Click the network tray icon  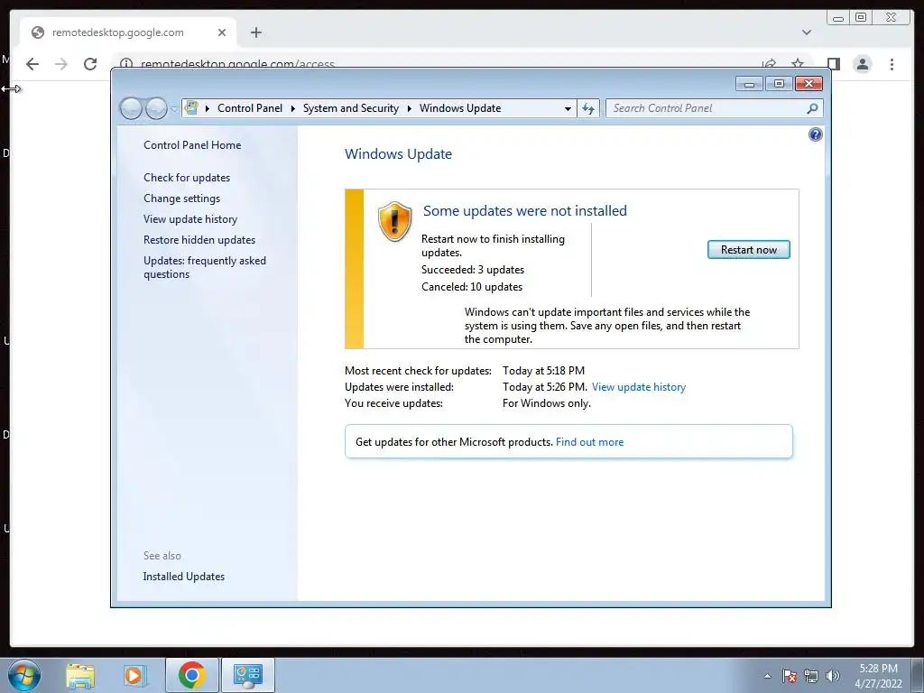click(811, 676)
